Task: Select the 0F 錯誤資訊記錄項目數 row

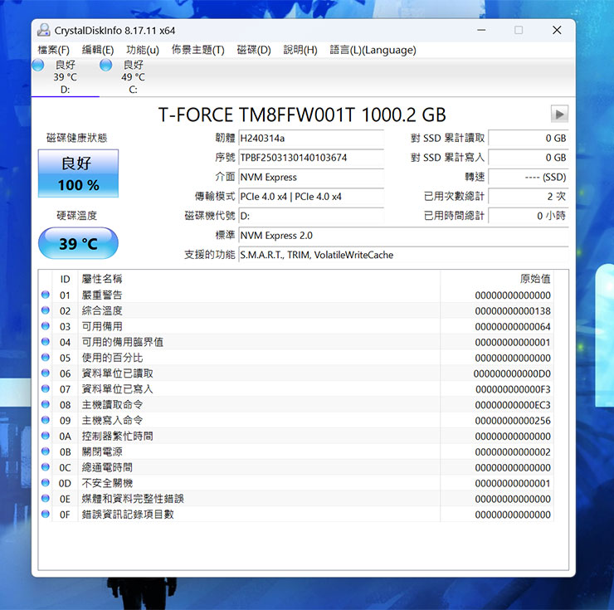Action: pyautogui.click(x=296, y=515)
